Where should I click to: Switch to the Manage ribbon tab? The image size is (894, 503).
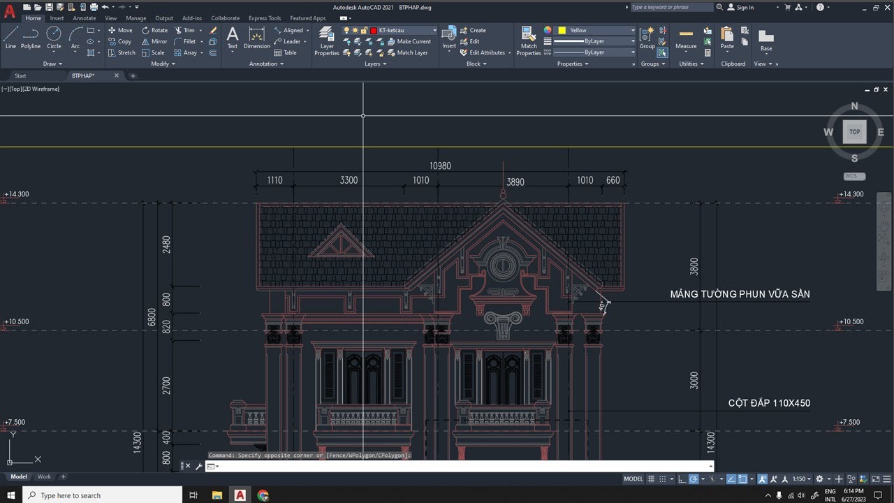pos(136,18)
